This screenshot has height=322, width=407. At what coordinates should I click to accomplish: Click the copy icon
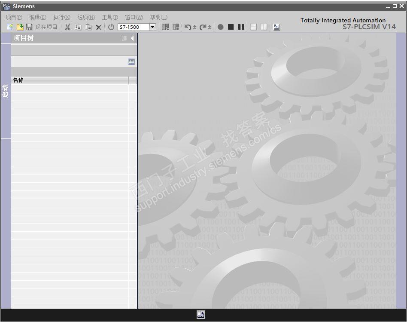point(78,27)
